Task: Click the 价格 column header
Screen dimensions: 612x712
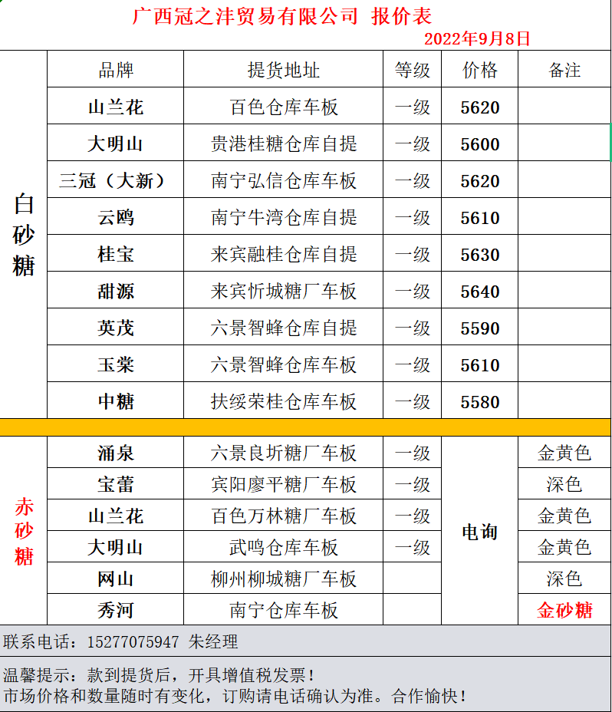Action: [x=480, y=71]
